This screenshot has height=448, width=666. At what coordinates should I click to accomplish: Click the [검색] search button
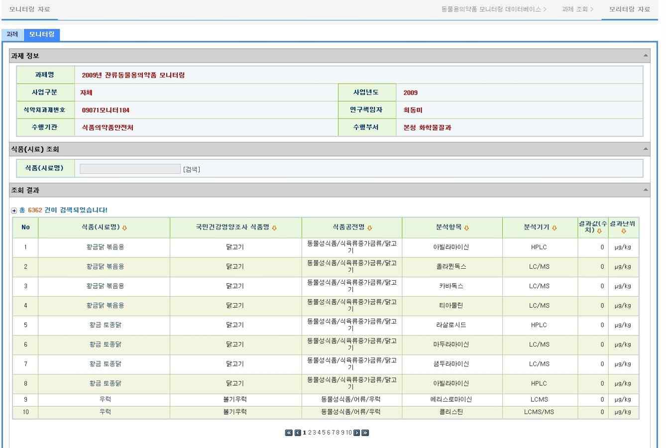(192, 169)
